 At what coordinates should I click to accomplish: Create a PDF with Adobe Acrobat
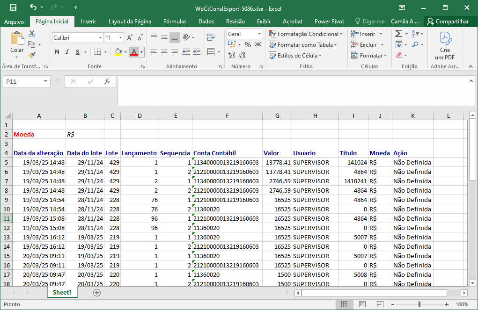point(445,46)
